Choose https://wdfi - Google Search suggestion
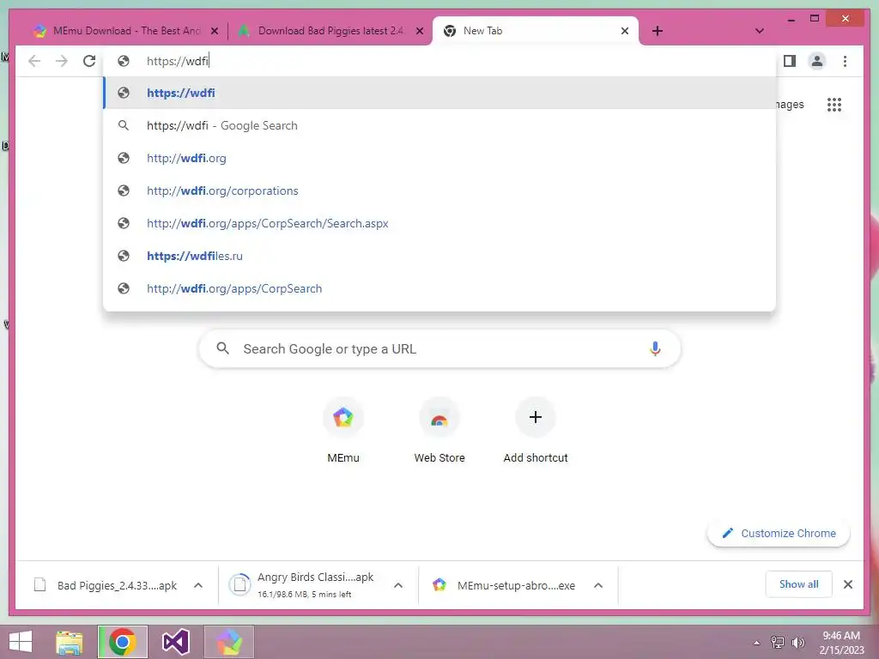This screenshot has height=659, width=879. tap(439, 125)
